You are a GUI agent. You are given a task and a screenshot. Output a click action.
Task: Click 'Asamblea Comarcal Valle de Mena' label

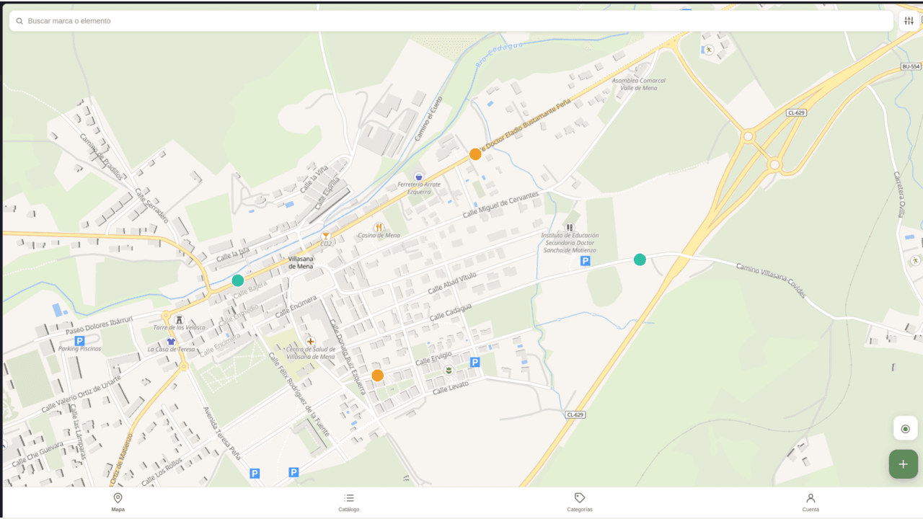638,84
